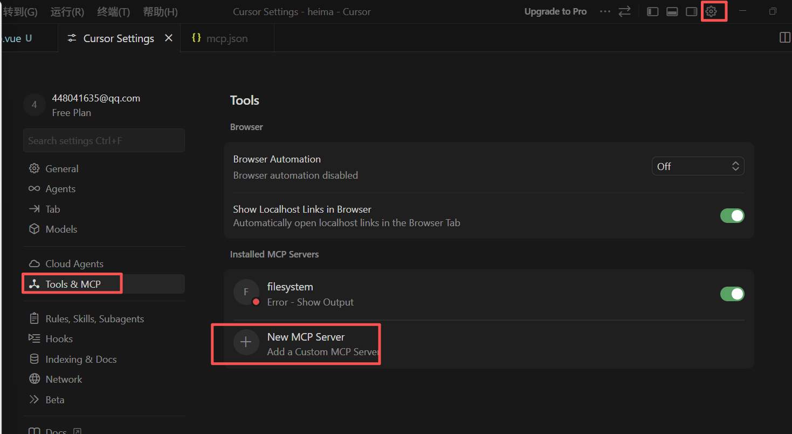
Task: Switch to the mcp.json tab
Action: [227, 38]
